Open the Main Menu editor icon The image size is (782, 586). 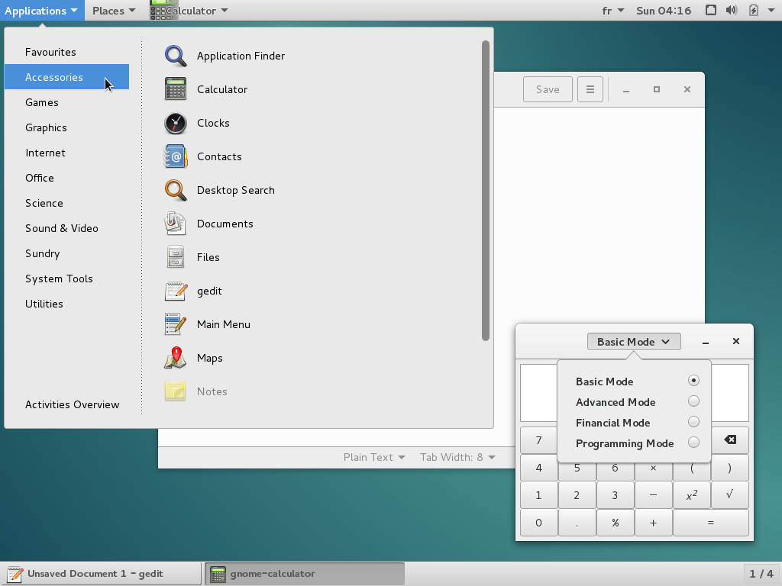176,324
